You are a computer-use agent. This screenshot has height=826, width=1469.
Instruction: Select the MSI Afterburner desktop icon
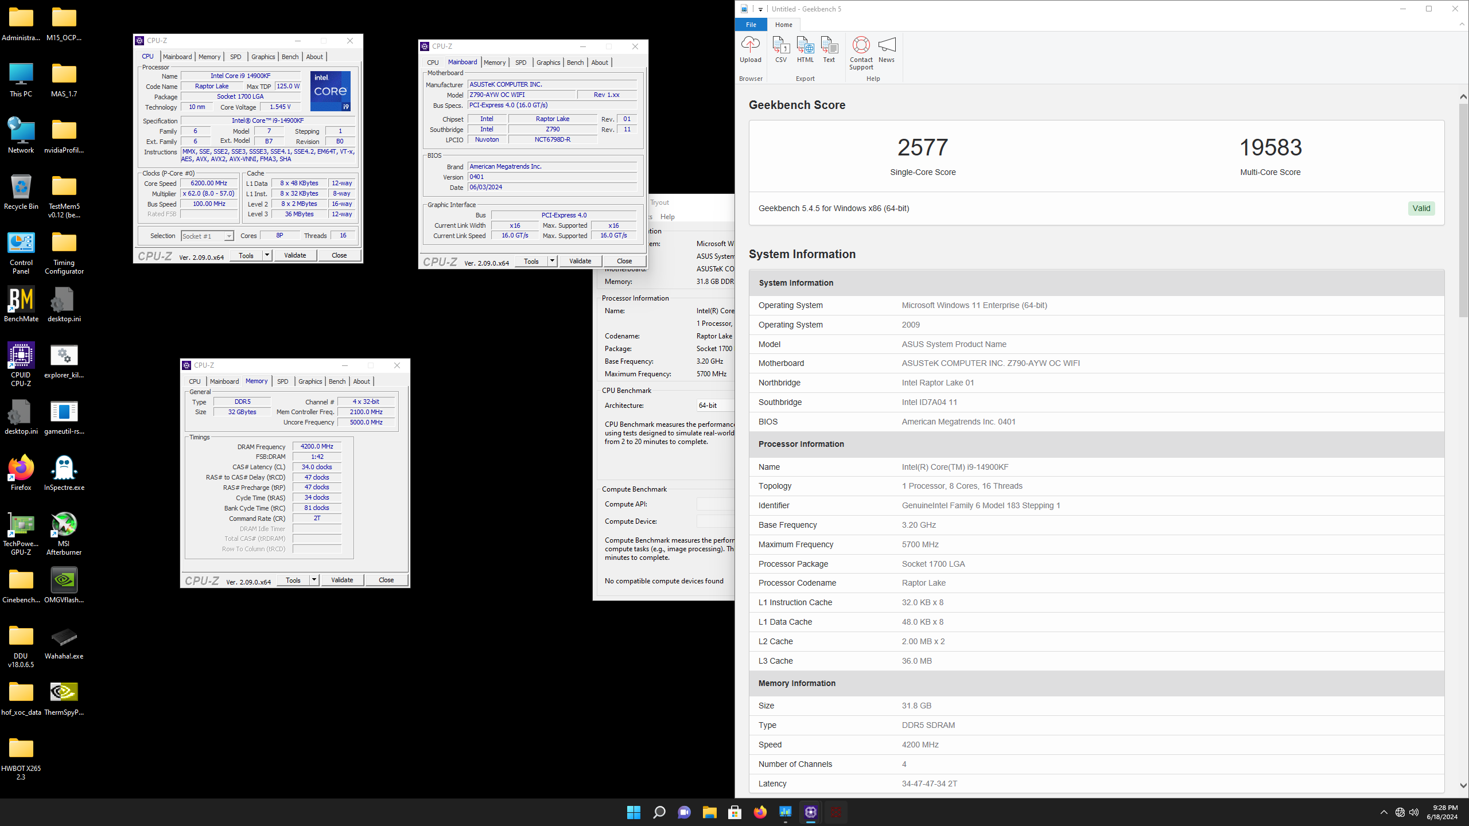coord(64,533)
